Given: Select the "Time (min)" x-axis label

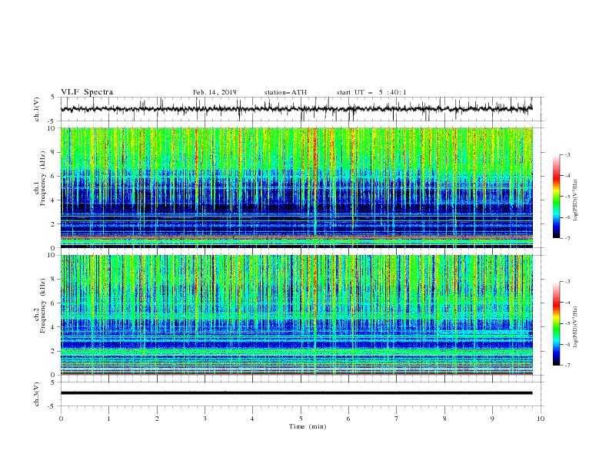Looking at the screenshot, I should (308, 426).
